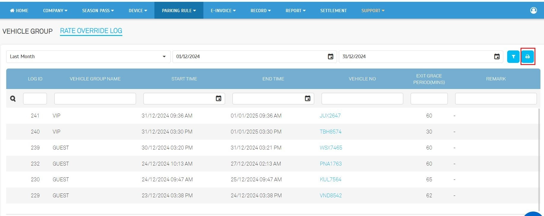This screenshot has height=216, width=544.
Task: Open the Support dropdown menu
Action: point(373,10)
